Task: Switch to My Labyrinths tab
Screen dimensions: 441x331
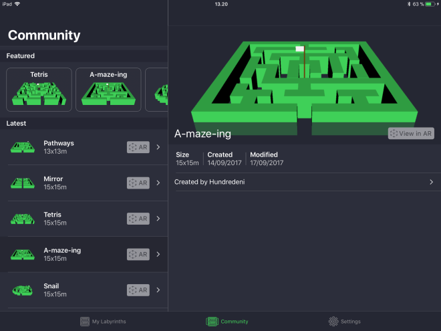Action: 103,322
